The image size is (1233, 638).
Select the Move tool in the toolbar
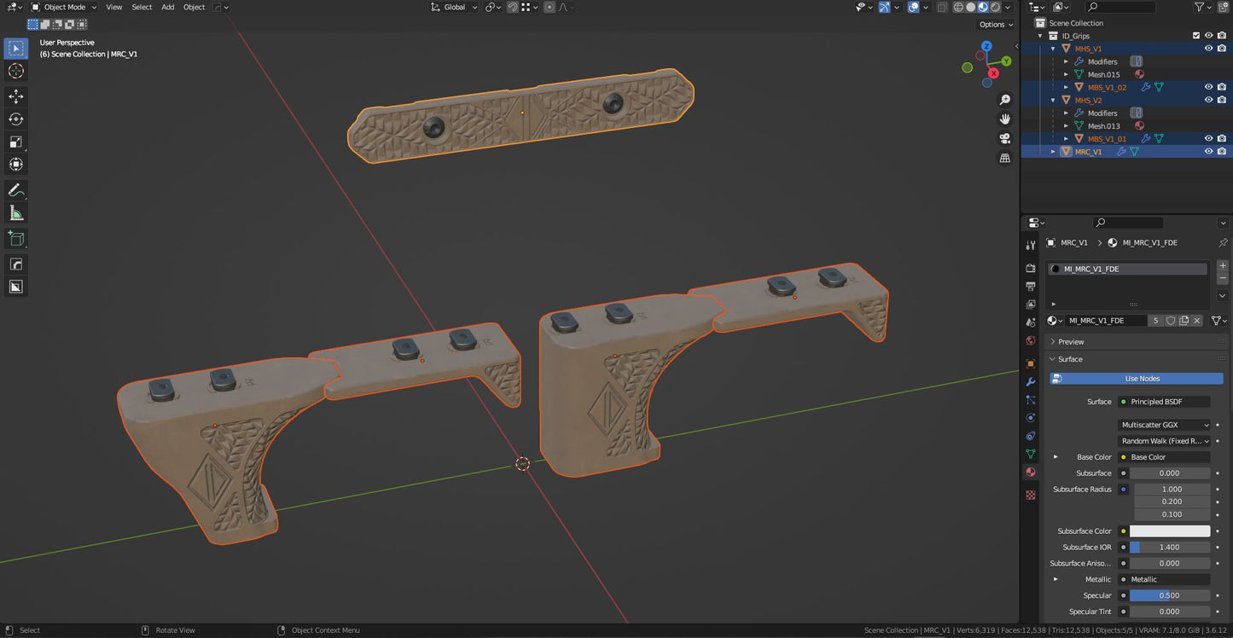(x=15, y=96)
